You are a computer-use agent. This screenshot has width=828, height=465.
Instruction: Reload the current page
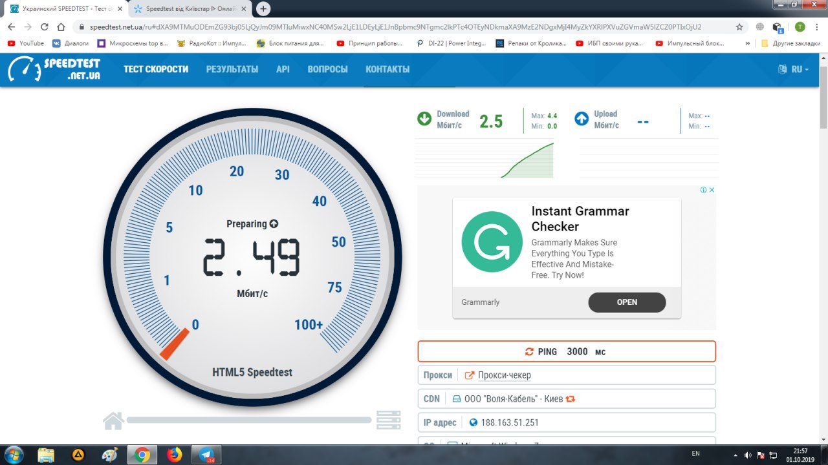pos(45,27)
